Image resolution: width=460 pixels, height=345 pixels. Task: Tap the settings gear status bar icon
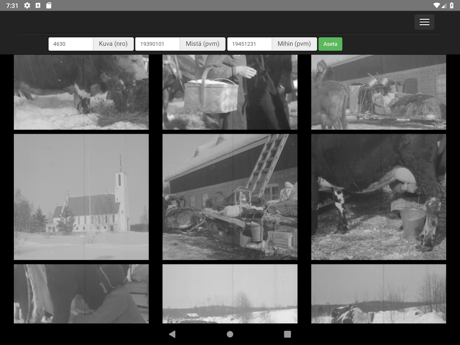click(27, 5)
